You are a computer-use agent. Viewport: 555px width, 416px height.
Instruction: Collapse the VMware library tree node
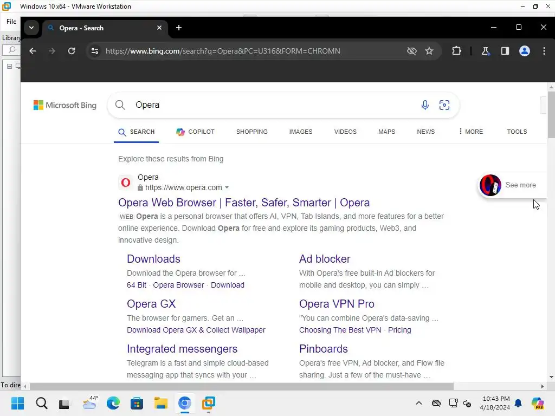10,66
